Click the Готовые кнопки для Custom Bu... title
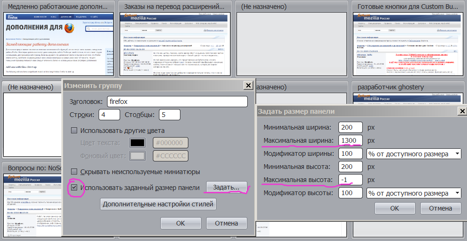The width and height of the screenshot is (467, 241). (408, 7)
